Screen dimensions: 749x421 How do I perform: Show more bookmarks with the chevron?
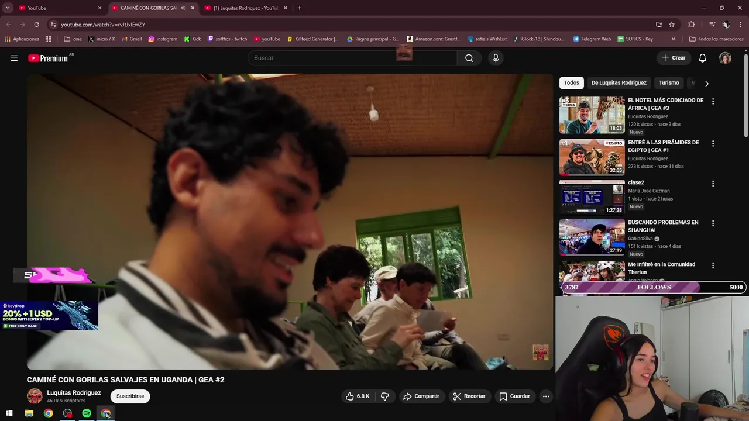(674, 39)
